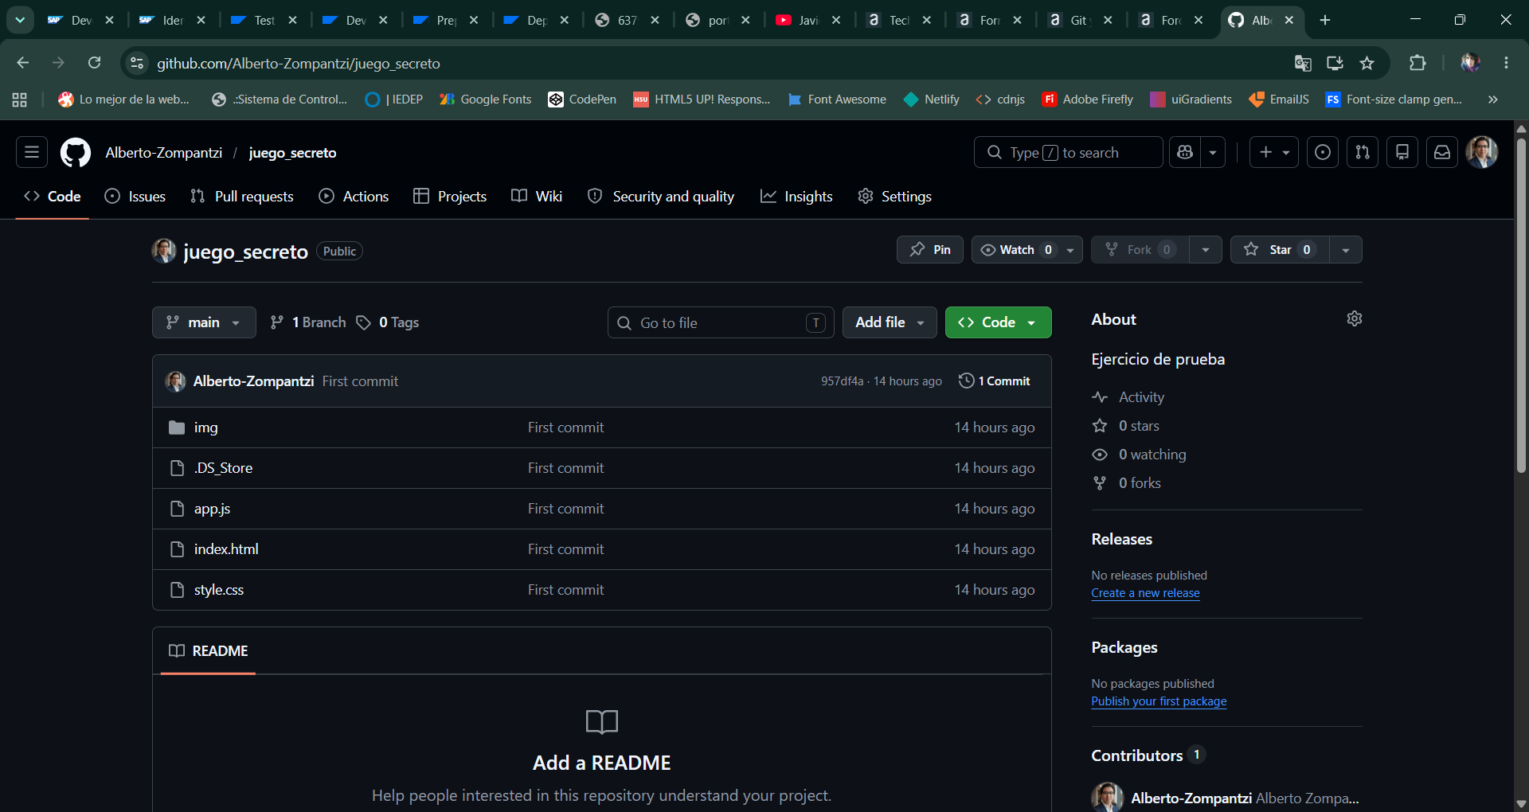Open the bookmarks apps grid icon
This screenshot has height=812, width=1529.
20,100
